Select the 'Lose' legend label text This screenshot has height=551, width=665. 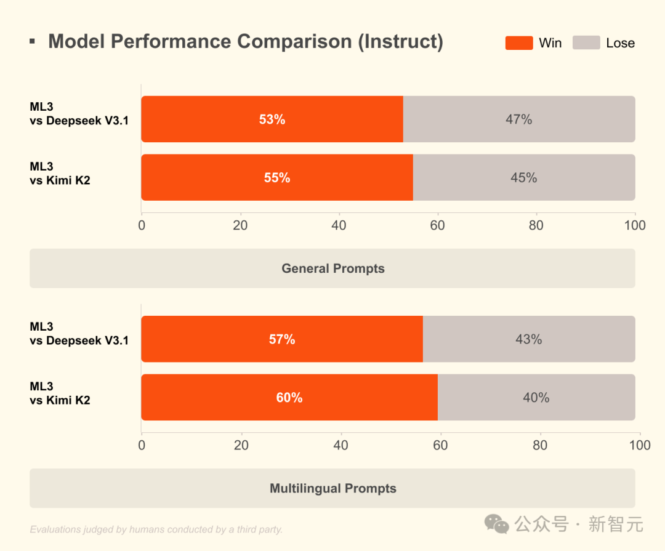tap(620, 43)
